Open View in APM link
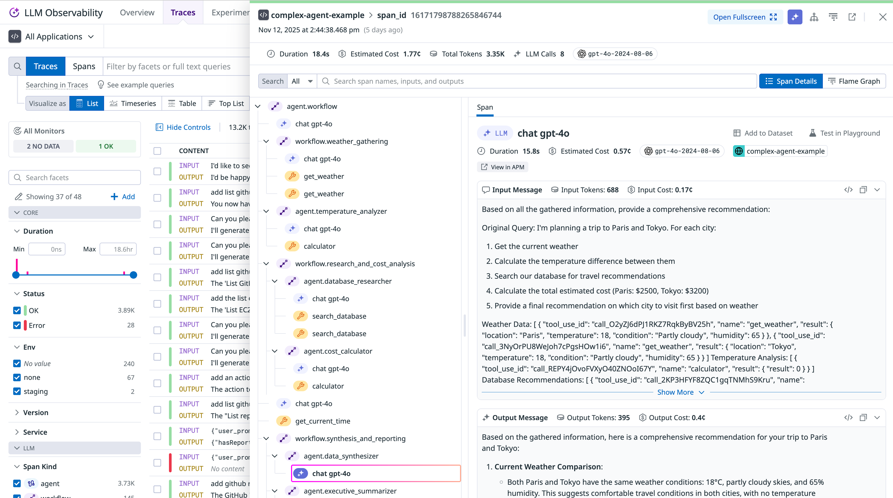Viewport: 893px width, 498px height. click(502, 167)
